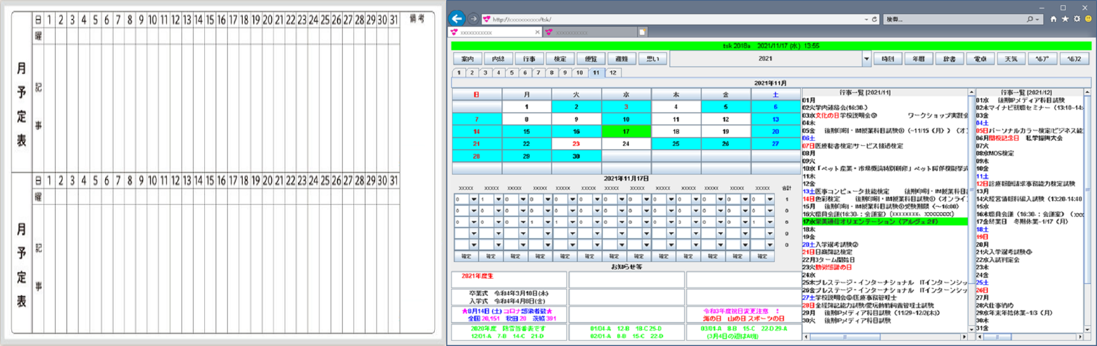
Task: Select month tab 10
Action: (580, 73)
